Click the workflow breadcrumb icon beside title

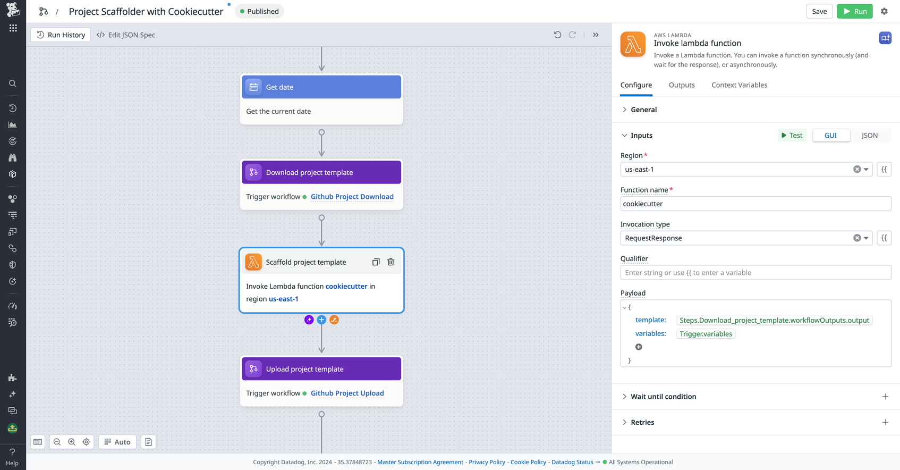click(44, 11)
